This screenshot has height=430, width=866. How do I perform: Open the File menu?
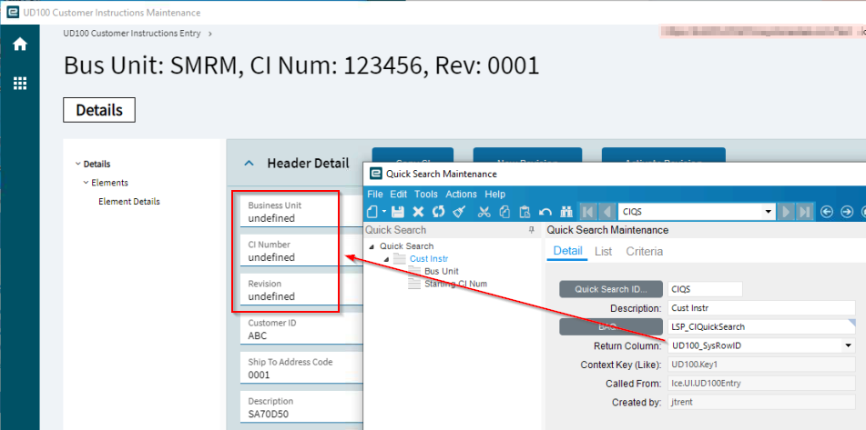[x=374, y=194]
